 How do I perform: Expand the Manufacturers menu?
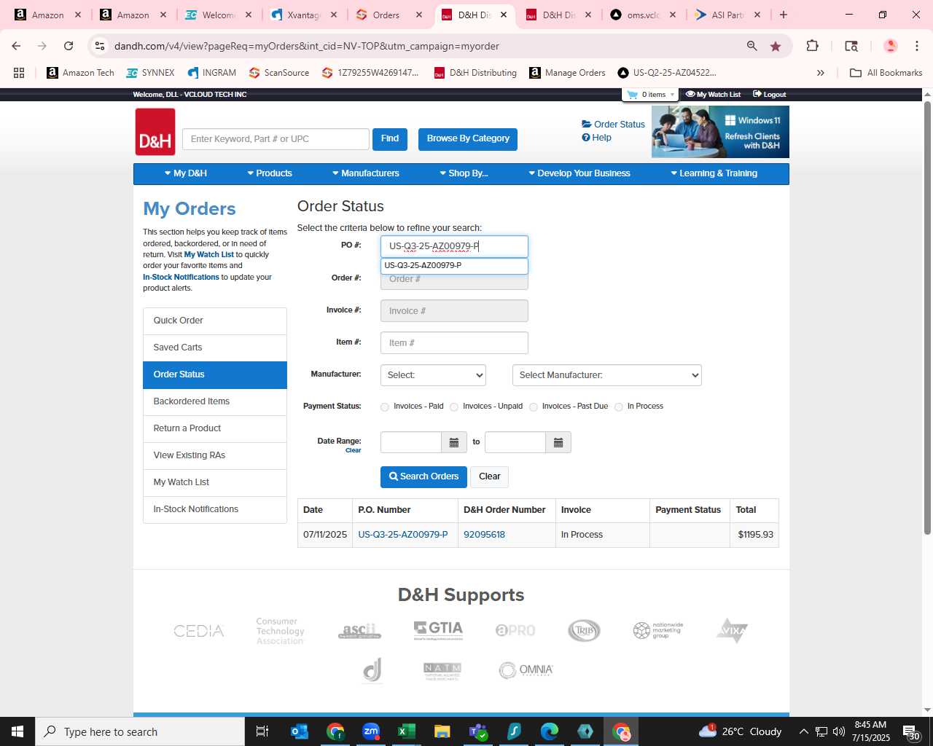366,173
